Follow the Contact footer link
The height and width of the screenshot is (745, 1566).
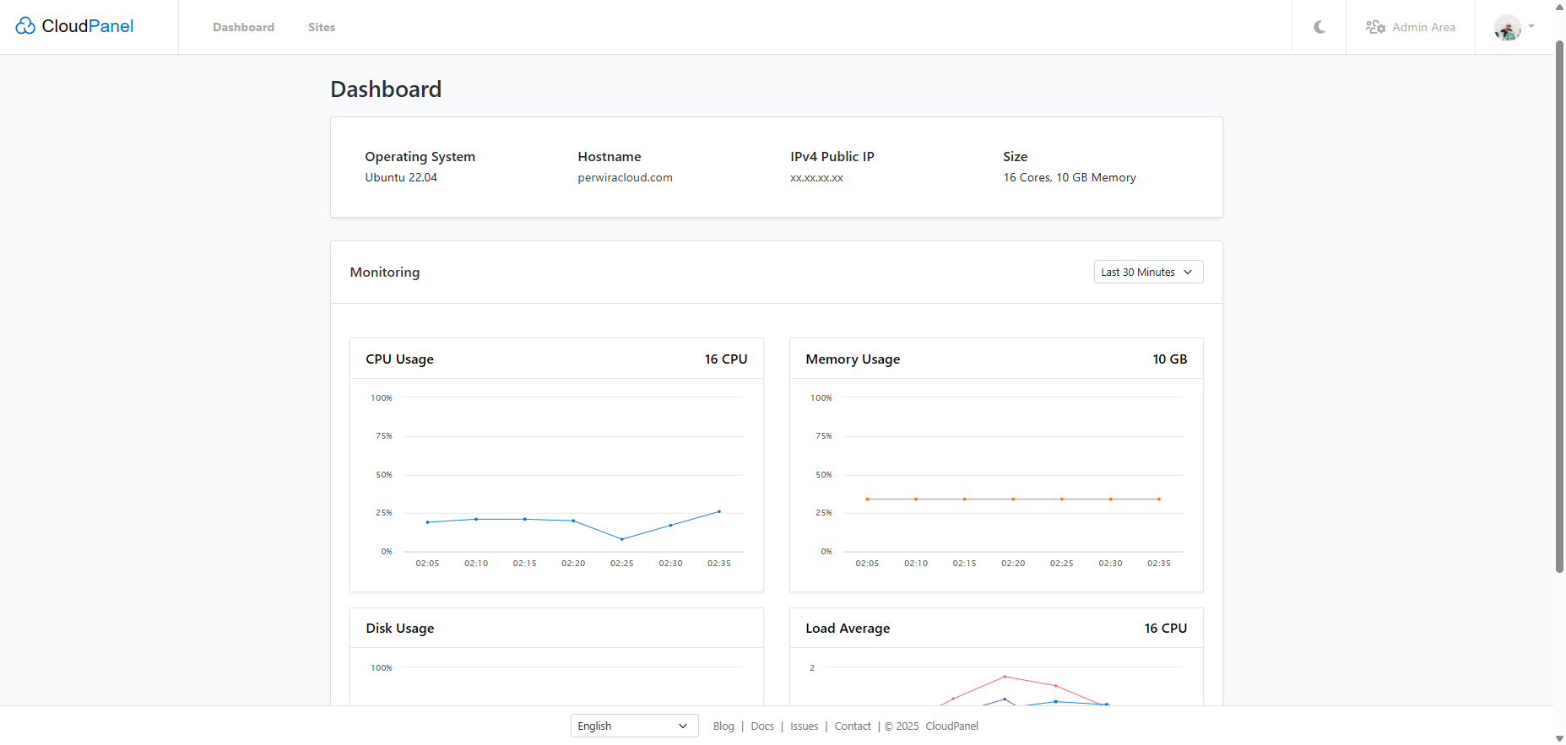[x=852, y=726]
